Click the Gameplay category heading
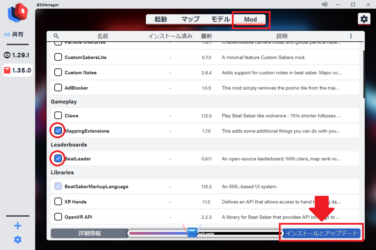The image size is (376, 250). [x=64, y=102]
